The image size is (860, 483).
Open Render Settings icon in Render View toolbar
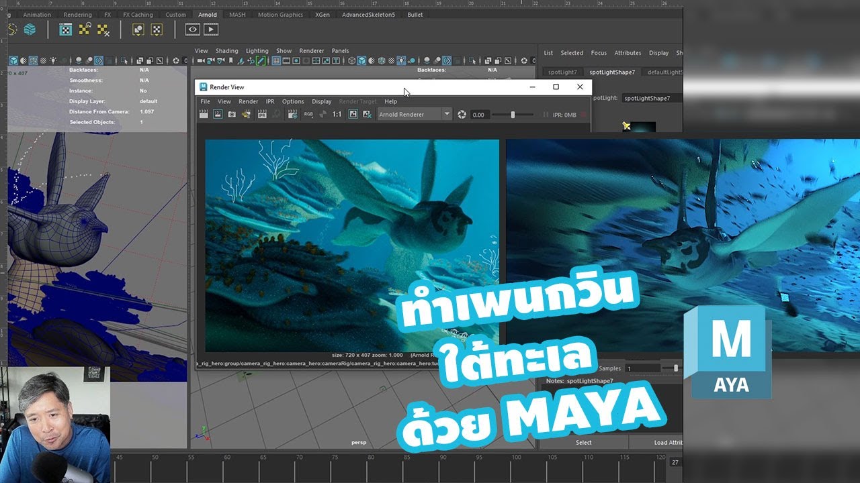tap(292, 114)
